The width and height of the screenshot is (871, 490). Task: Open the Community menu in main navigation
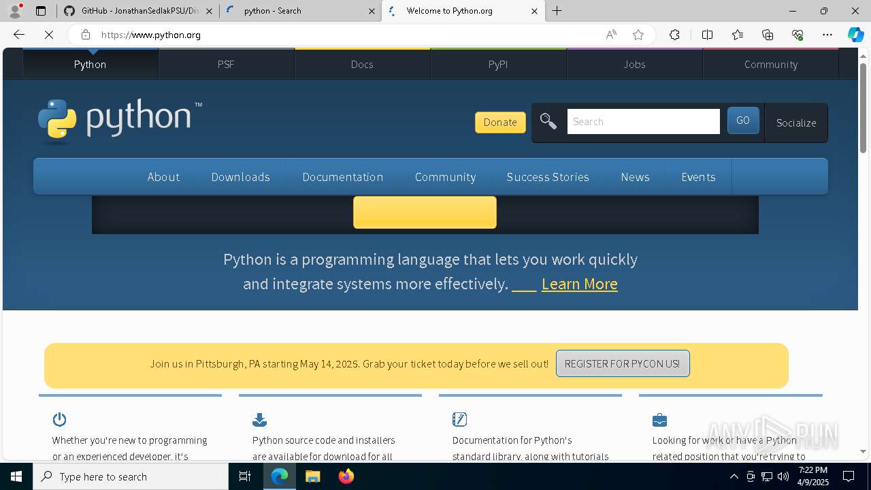tap(445, 177)
